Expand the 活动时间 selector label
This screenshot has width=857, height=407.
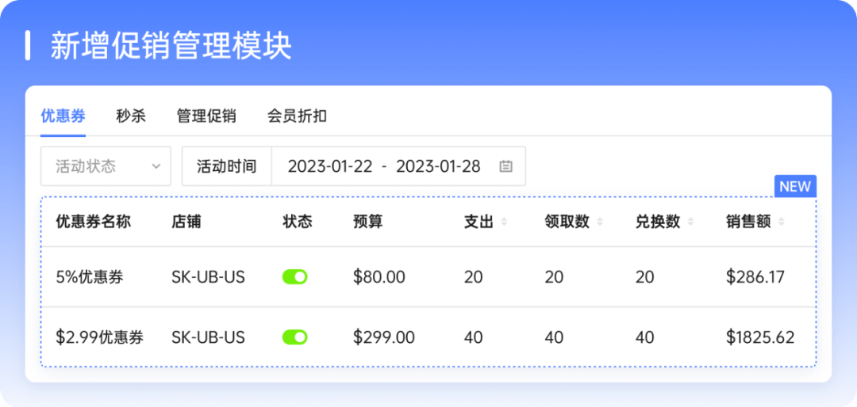[227, 166]
